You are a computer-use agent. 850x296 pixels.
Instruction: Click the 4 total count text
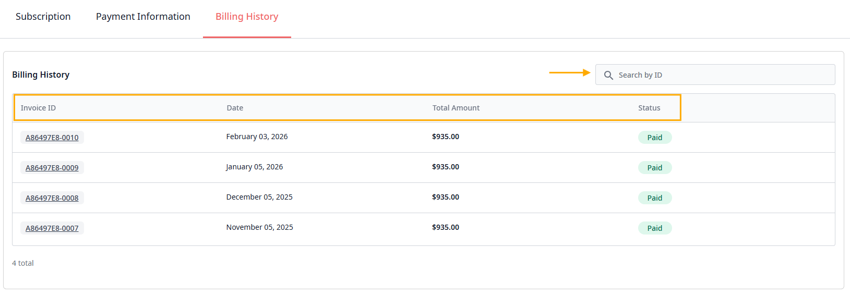[23, 263]
